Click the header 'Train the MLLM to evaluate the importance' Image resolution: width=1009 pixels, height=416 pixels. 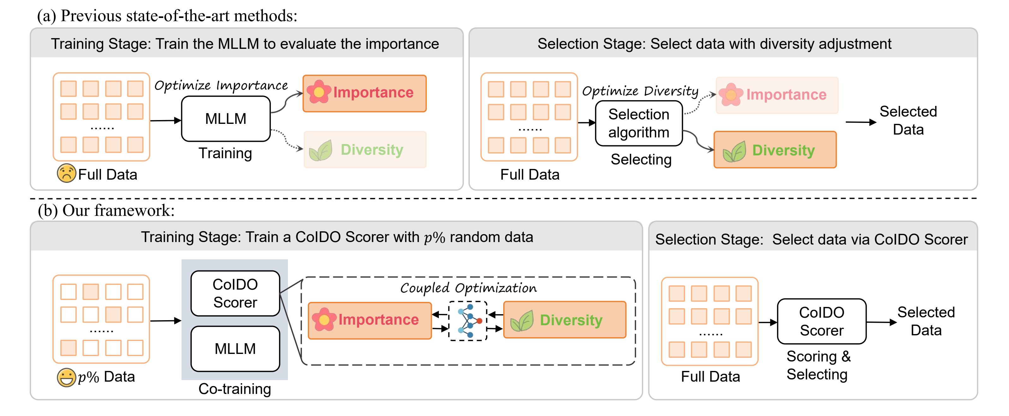[x=245, y=44]
